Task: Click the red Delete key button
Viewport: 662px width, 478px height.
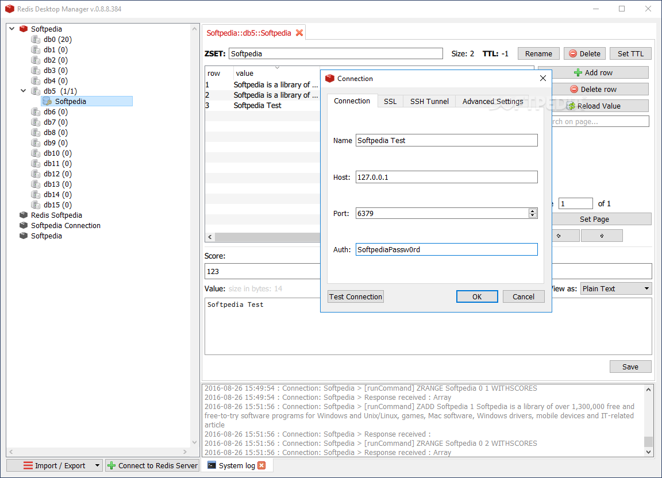Action: (x=585, y=53)
